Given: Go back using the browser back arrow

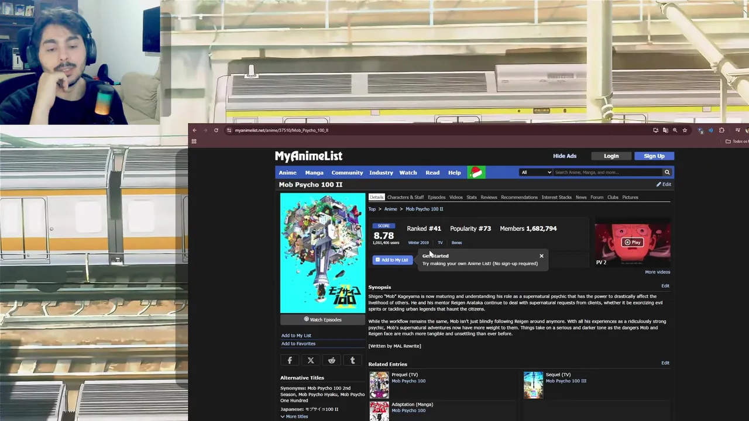Looking at the screenshot, I should click(x=194, y=130).
